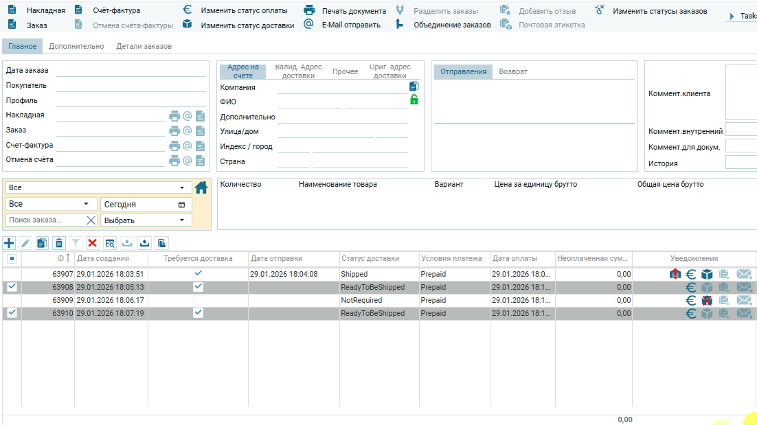Open the Возврат tab

[x=513, y=72]
